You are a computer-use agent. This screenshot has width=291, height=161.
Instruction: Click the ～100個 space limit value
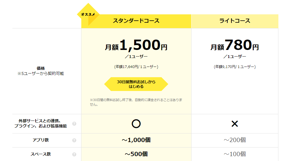(235, 154)
